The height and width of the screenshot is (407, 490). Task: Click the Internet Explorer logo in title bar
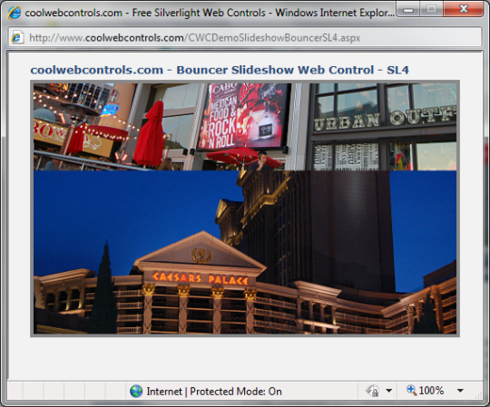pyautogui.click(x=15, y=13)
